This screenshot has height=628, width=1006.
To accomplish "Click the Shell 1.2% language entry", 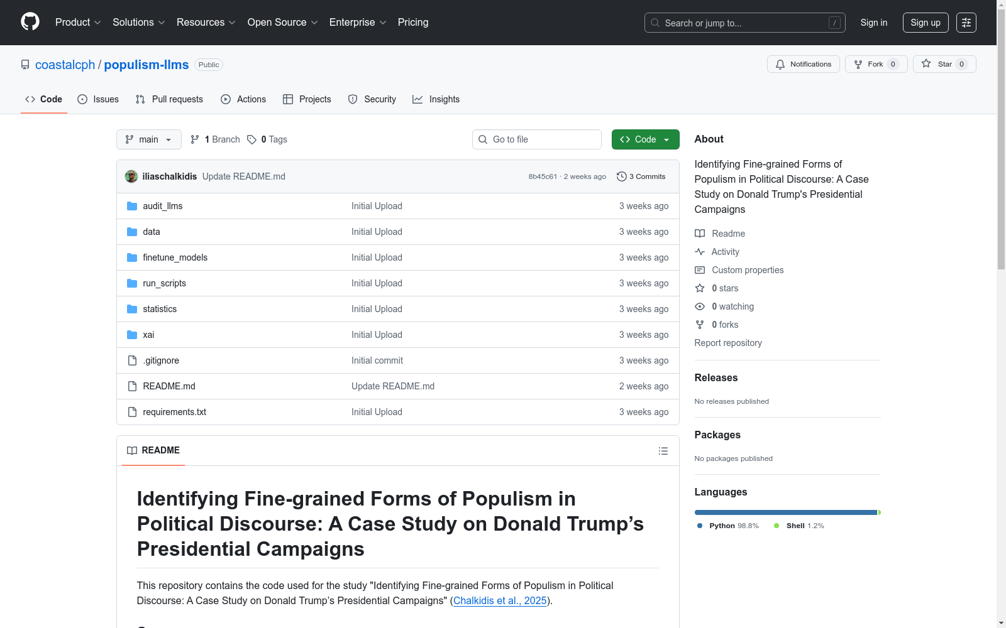I will pyautogui.click(x=799, y=526).
